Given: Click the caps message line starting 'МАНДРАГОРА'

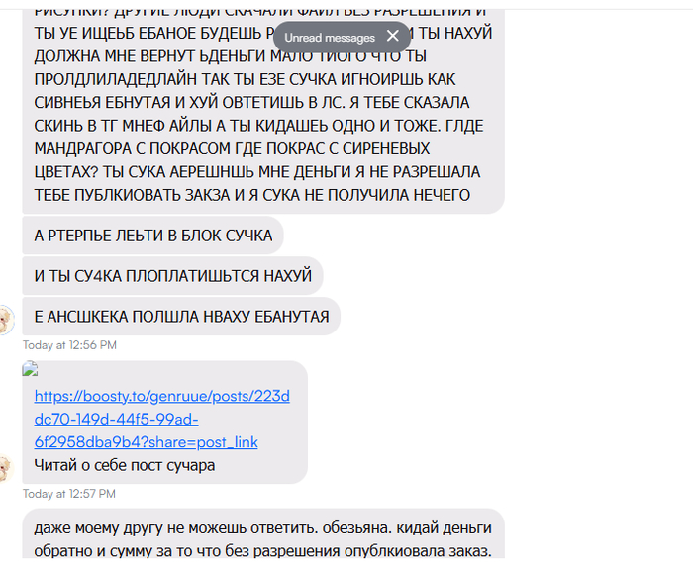Looking at the screenshot, I should click(x=232, y=148).
